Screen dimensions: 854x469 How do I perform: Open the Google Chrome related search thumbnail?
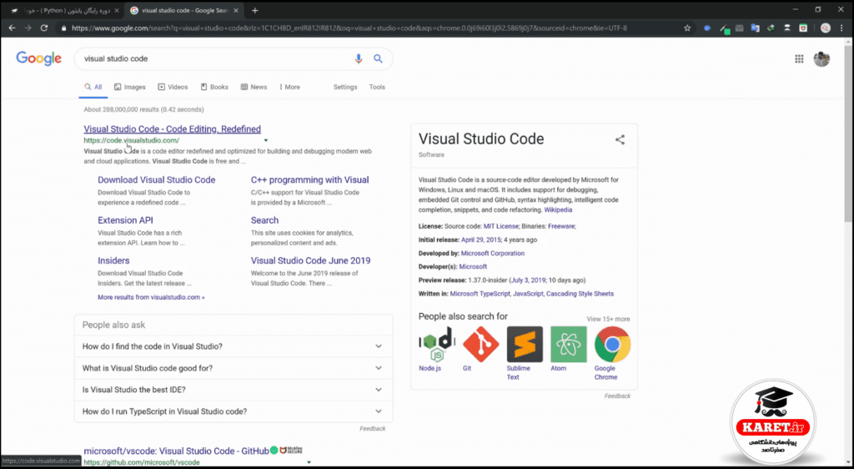613,345
